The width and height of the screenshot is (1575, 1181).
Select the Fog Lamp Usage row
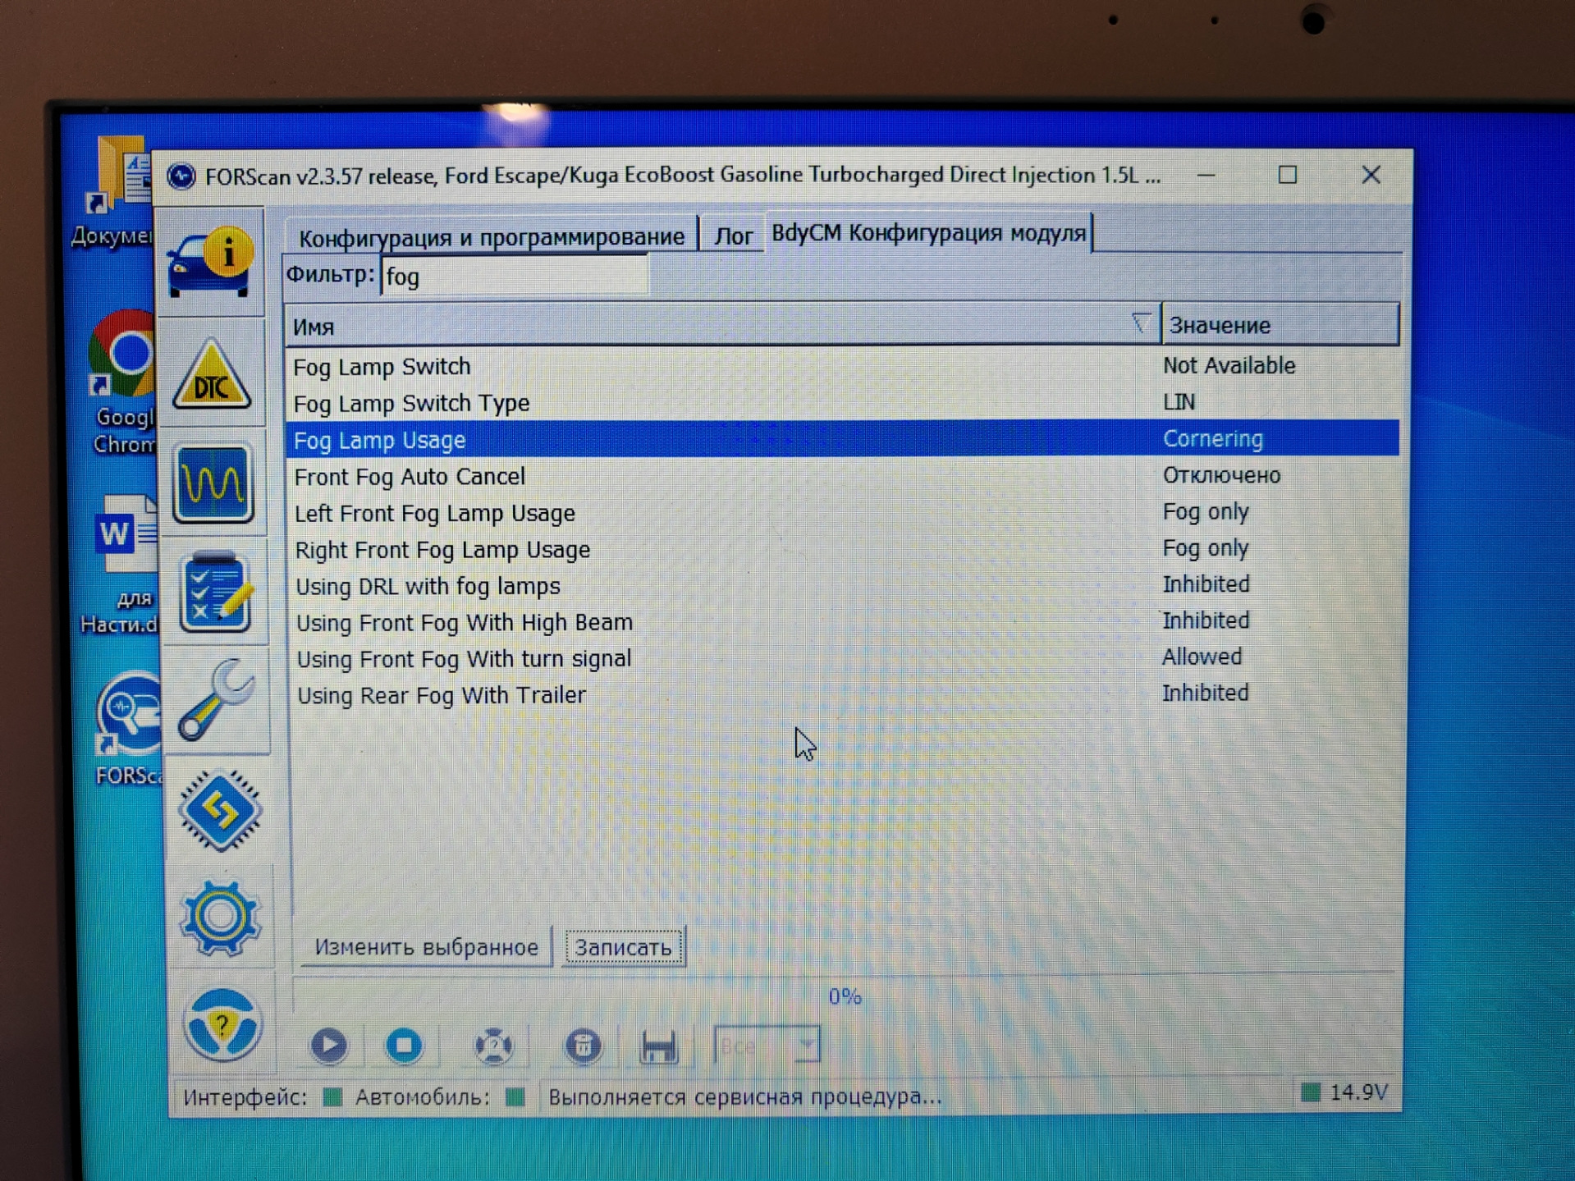[x=842, y=439]
